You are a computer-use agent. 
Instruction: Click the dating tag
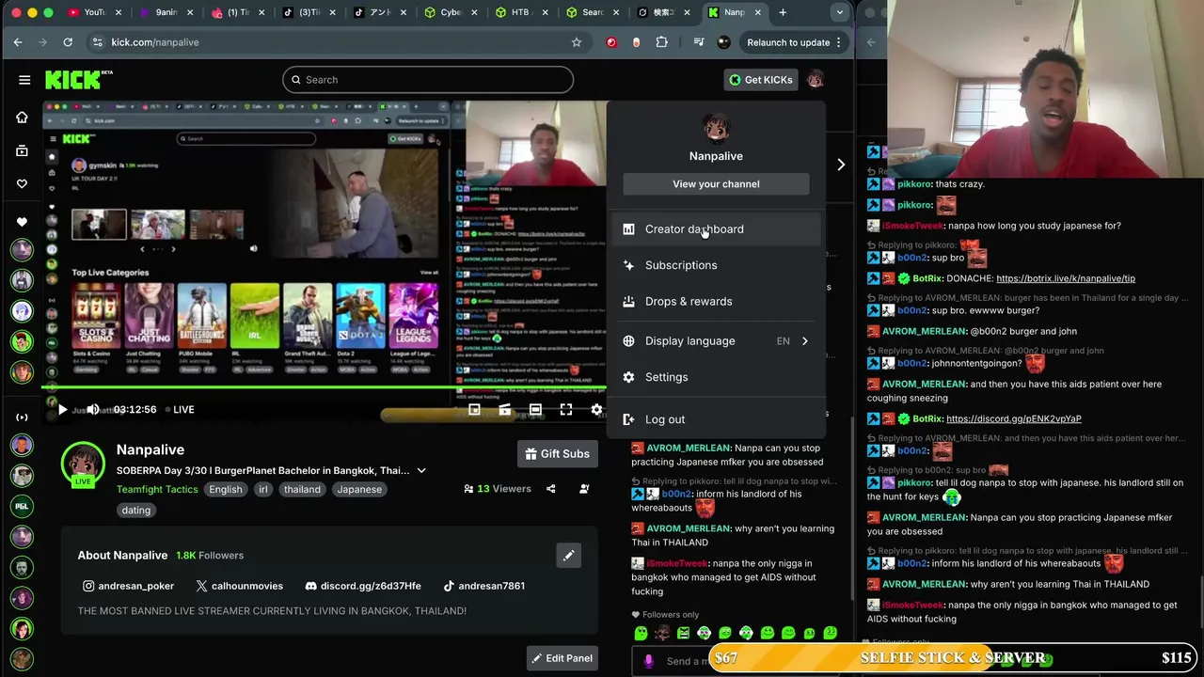pyautogui.click(x=136, y=510)
